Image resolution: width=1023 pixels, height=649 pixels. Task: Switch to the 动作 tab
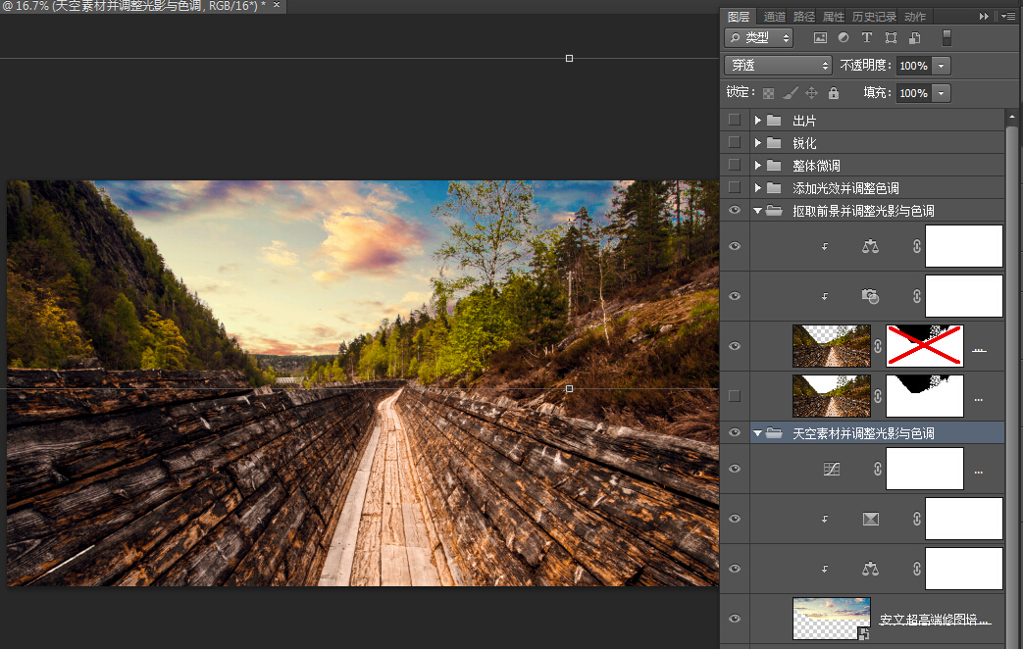915,17
